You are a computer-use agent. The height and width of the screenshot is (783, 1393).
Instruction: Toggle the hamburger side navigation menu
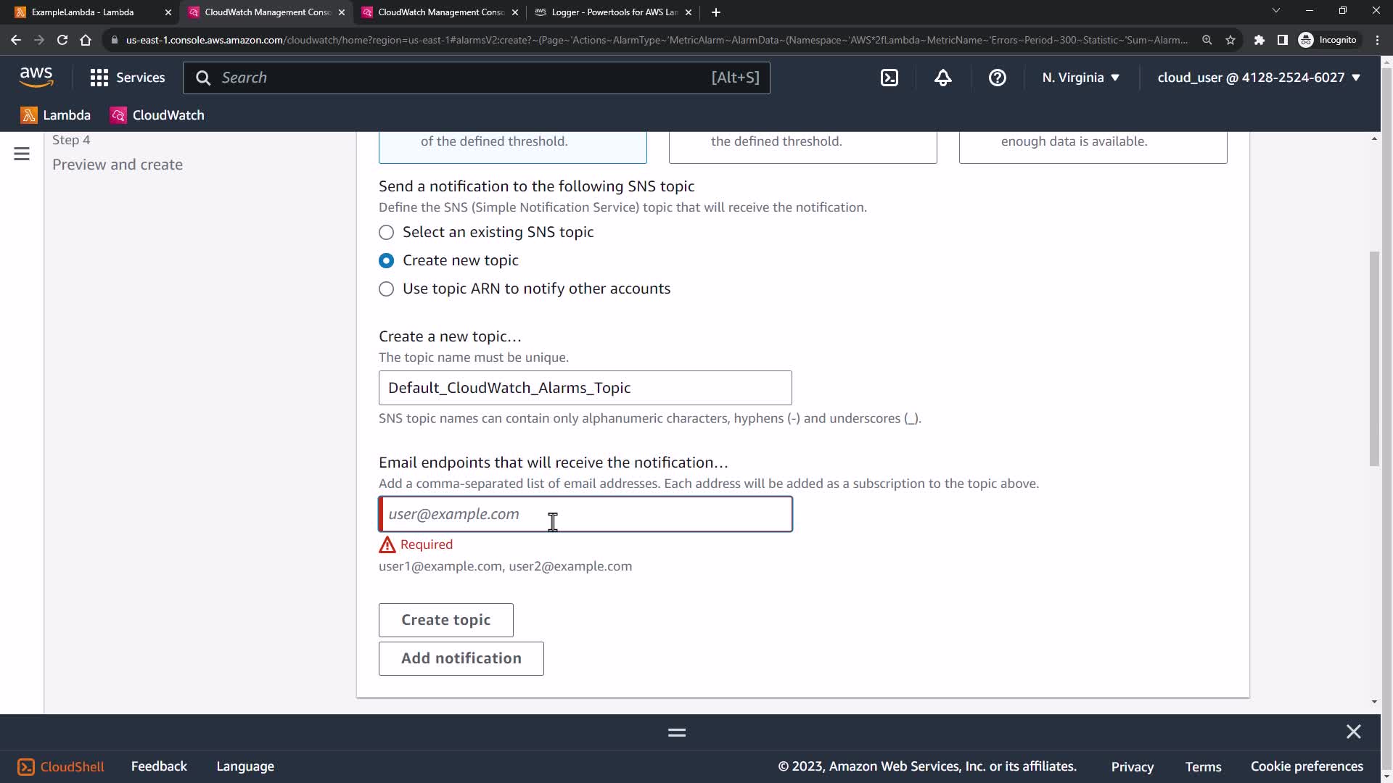click(x=22, y=154)
